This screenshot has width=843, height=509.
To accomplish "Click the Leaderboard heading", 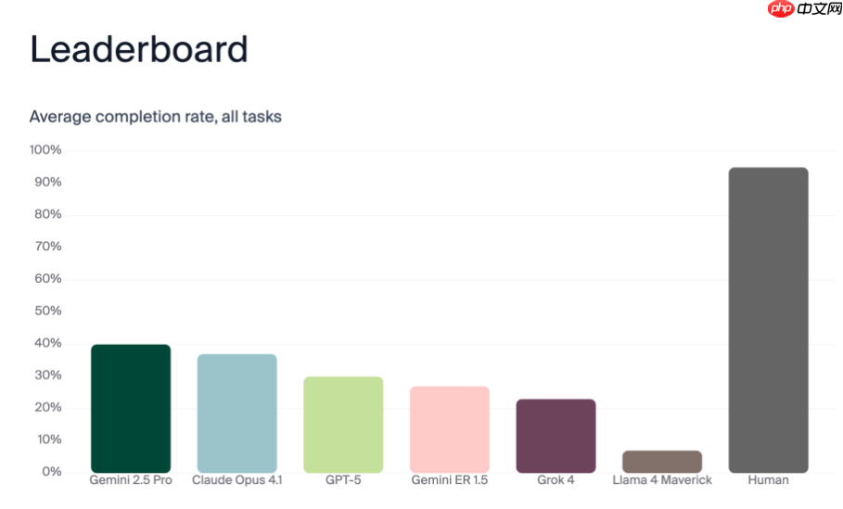I will tap(139, 49).
